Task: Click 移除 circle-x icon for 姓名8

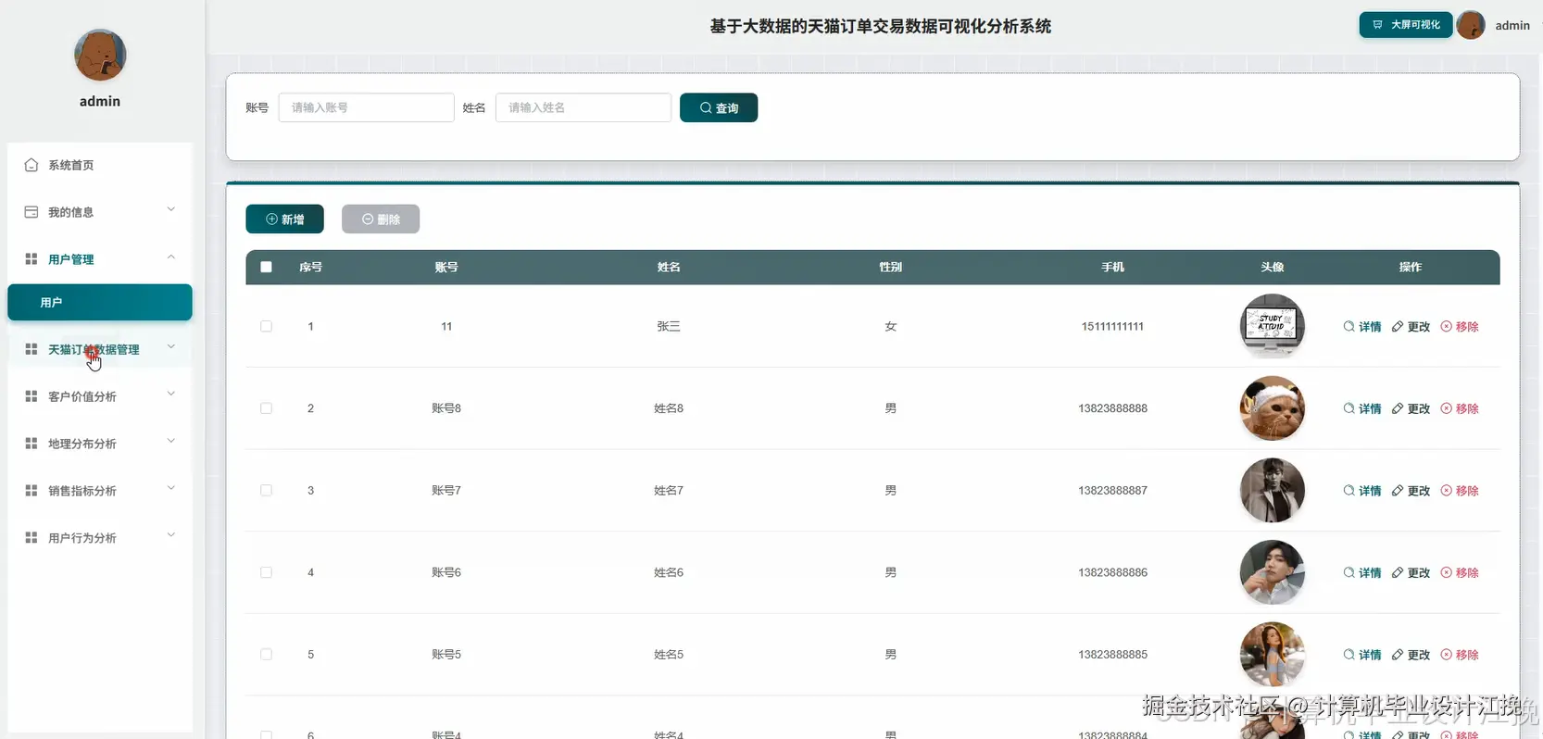Action: 1447,408
